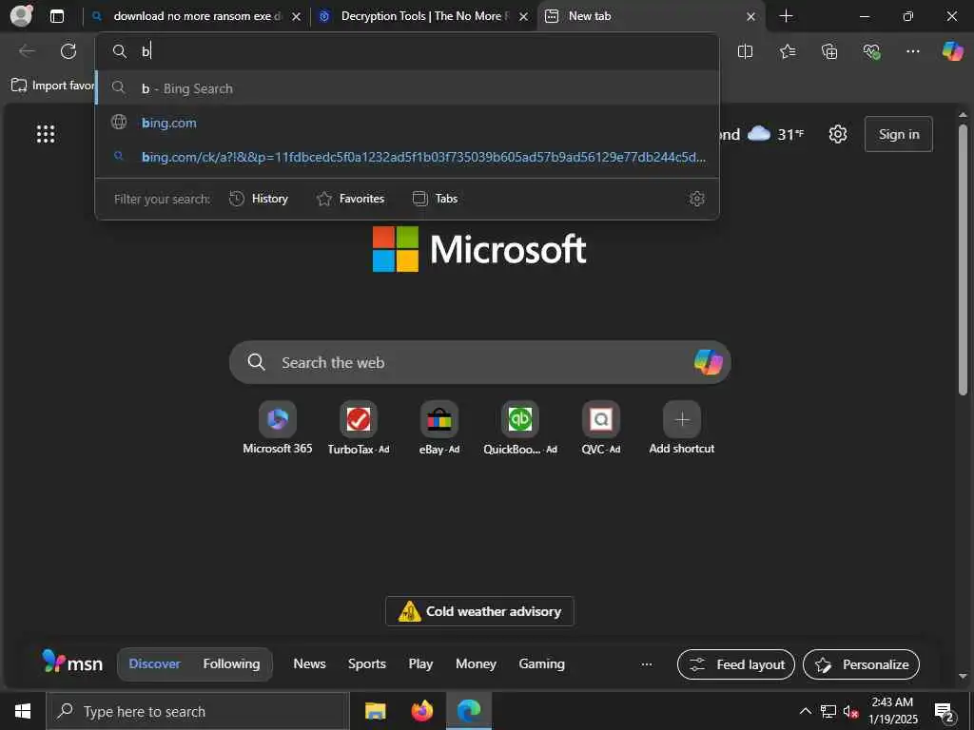The height and width of the screenshot is (730, 974).
Task: Open the tab actions menu icon
Action: [57, 16]
